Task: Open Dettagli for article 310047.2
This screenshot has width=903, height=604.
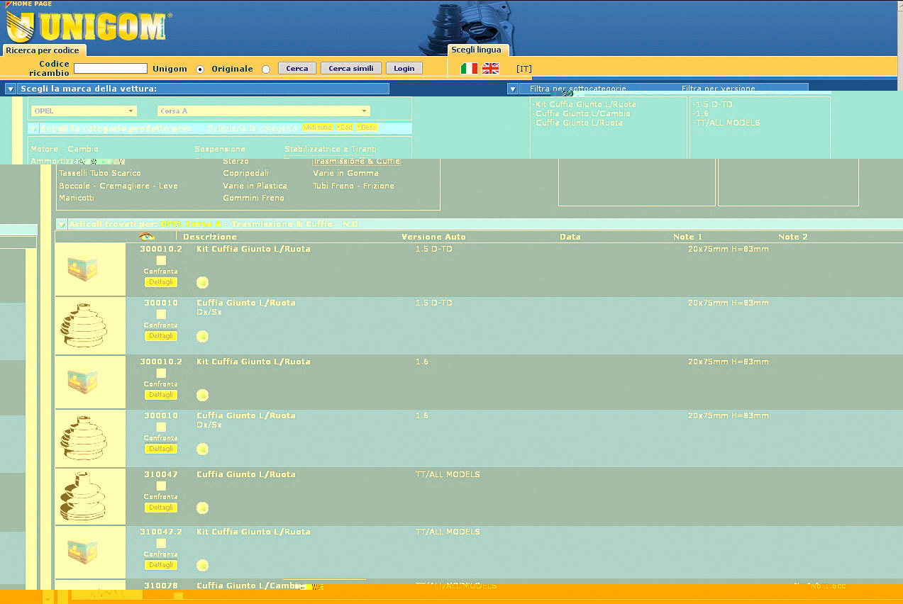Action: 161,565
